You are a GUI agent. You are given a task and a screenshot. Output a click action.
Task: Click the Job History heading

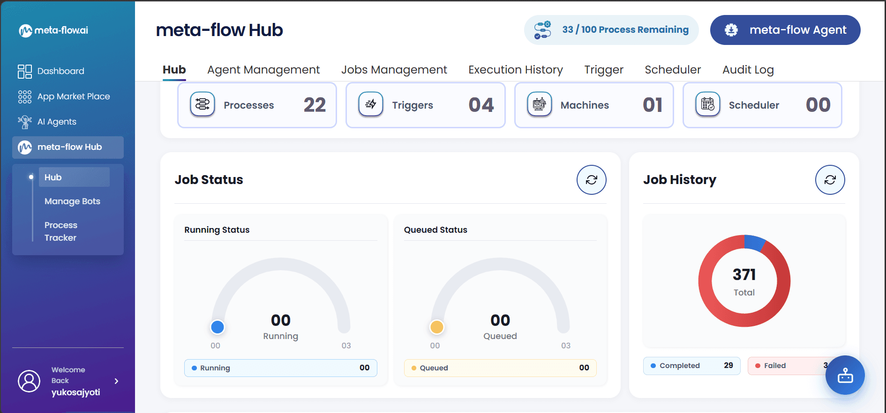tap(680, 180)
